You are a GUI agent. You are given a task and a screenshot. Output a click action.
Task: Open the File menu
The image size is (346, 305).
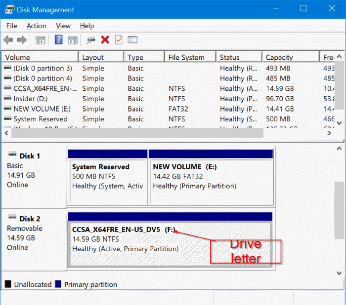pyautogui.click(x=12, y=26)
